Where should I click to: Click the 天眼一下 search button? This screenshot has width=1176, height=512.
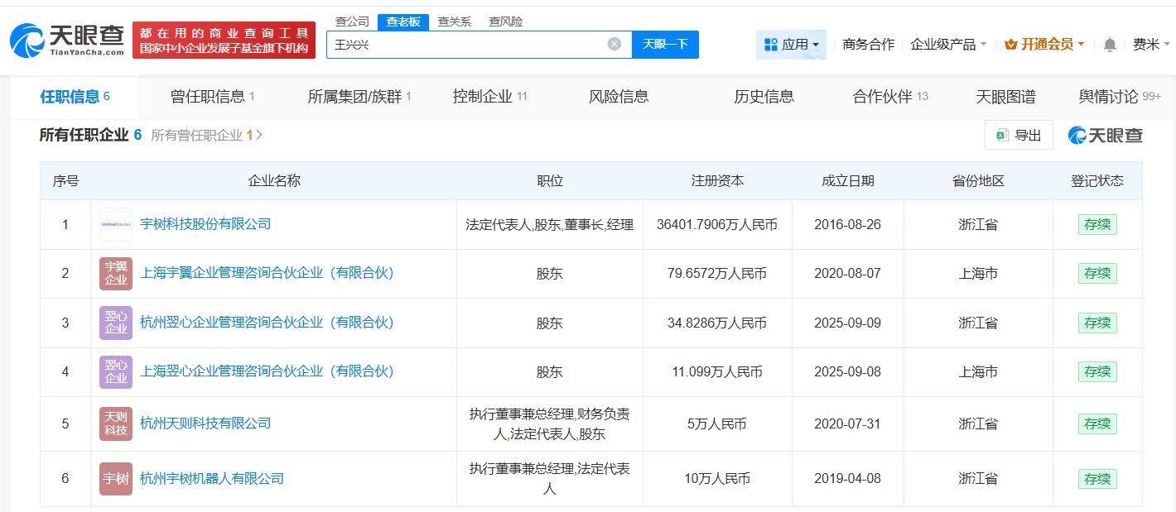pos(665,45)
